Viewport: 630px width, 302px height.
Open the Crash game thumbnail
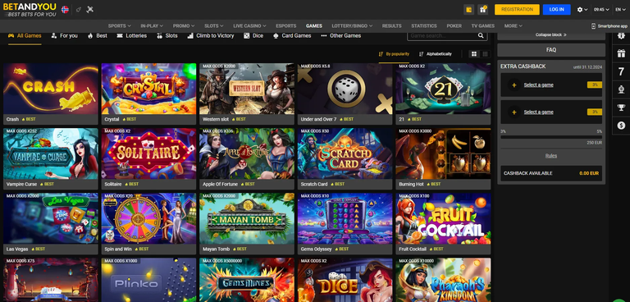tap(51, 89)
